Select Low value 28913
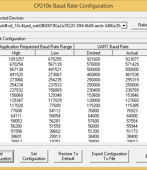 point(55,137)
